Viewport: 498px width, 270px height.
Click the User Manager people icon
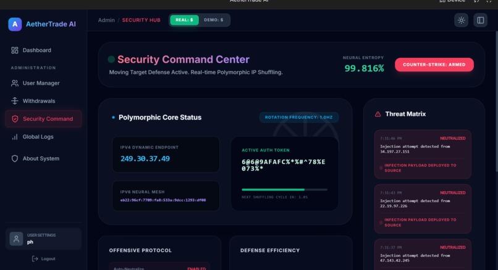coord(15,83)
